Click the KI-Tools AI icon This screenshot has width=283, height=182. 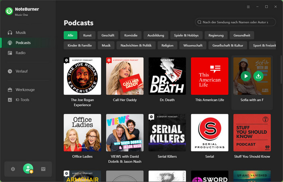click(10, 100)
